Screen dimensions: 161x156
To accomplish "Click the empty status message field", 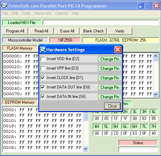I will [x=138, y=150].
